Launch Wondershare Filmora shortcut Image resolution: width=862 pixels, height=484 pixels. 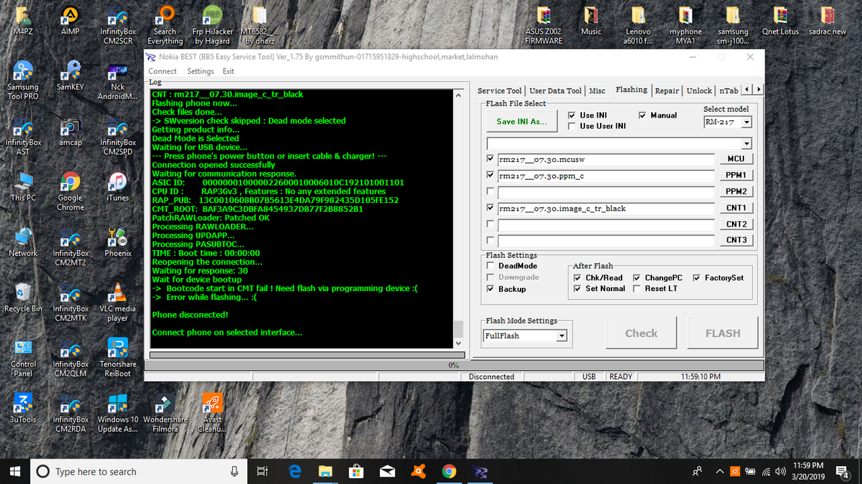[x=165, y=413]
